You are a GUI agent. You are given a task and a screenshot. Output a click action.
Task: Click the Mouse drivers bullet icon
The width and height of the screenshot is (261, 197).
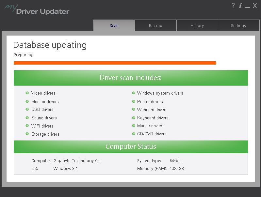134,126
